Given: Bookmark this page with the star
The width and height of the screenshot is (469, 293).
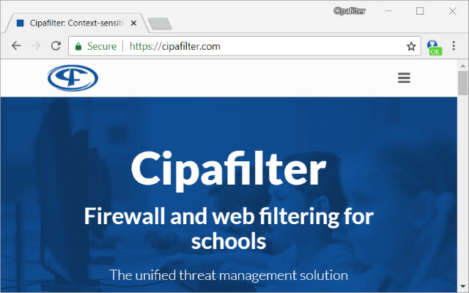Looking at the screenshot, I should (x=411, y=46).
